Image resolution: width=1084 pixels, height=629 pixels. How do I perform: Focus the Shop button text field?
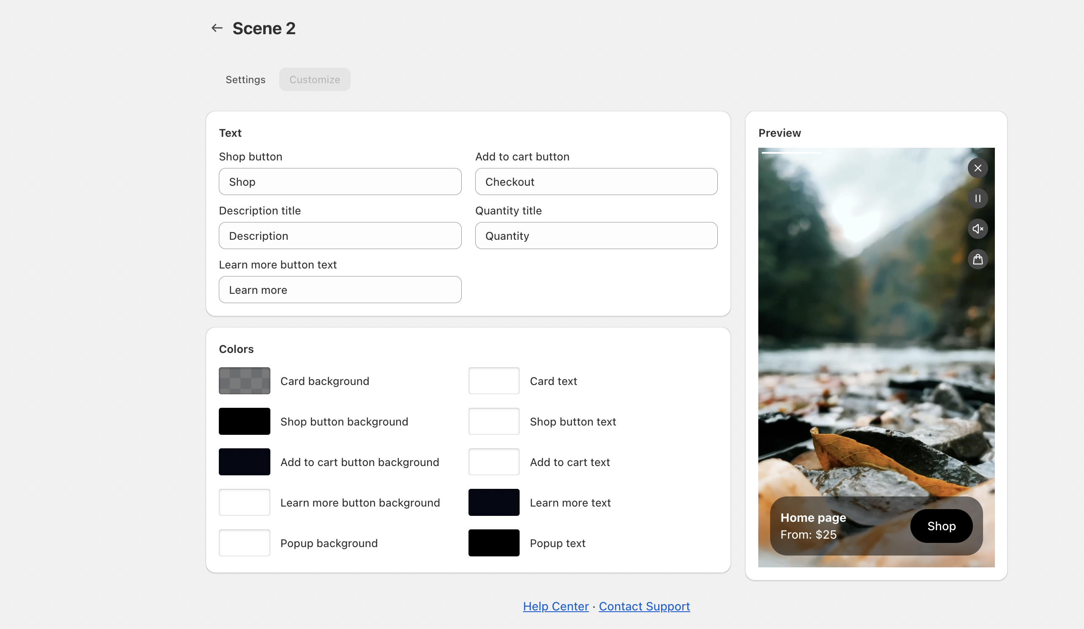(x=340, y=182)
